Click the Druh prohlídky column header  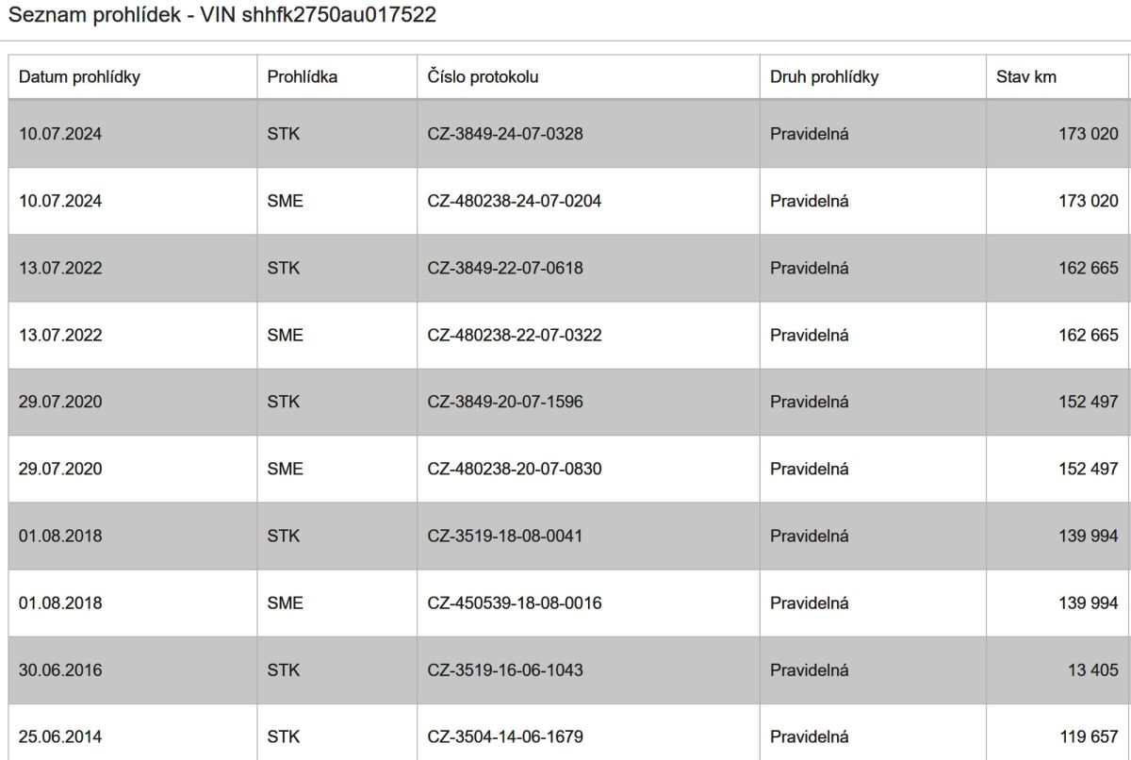click(824, 77)
